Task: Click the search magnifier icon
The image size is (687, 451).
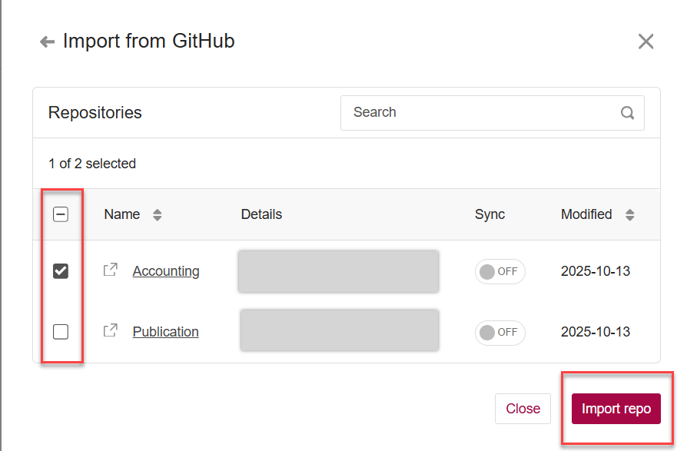Action: tap(627, 113)
